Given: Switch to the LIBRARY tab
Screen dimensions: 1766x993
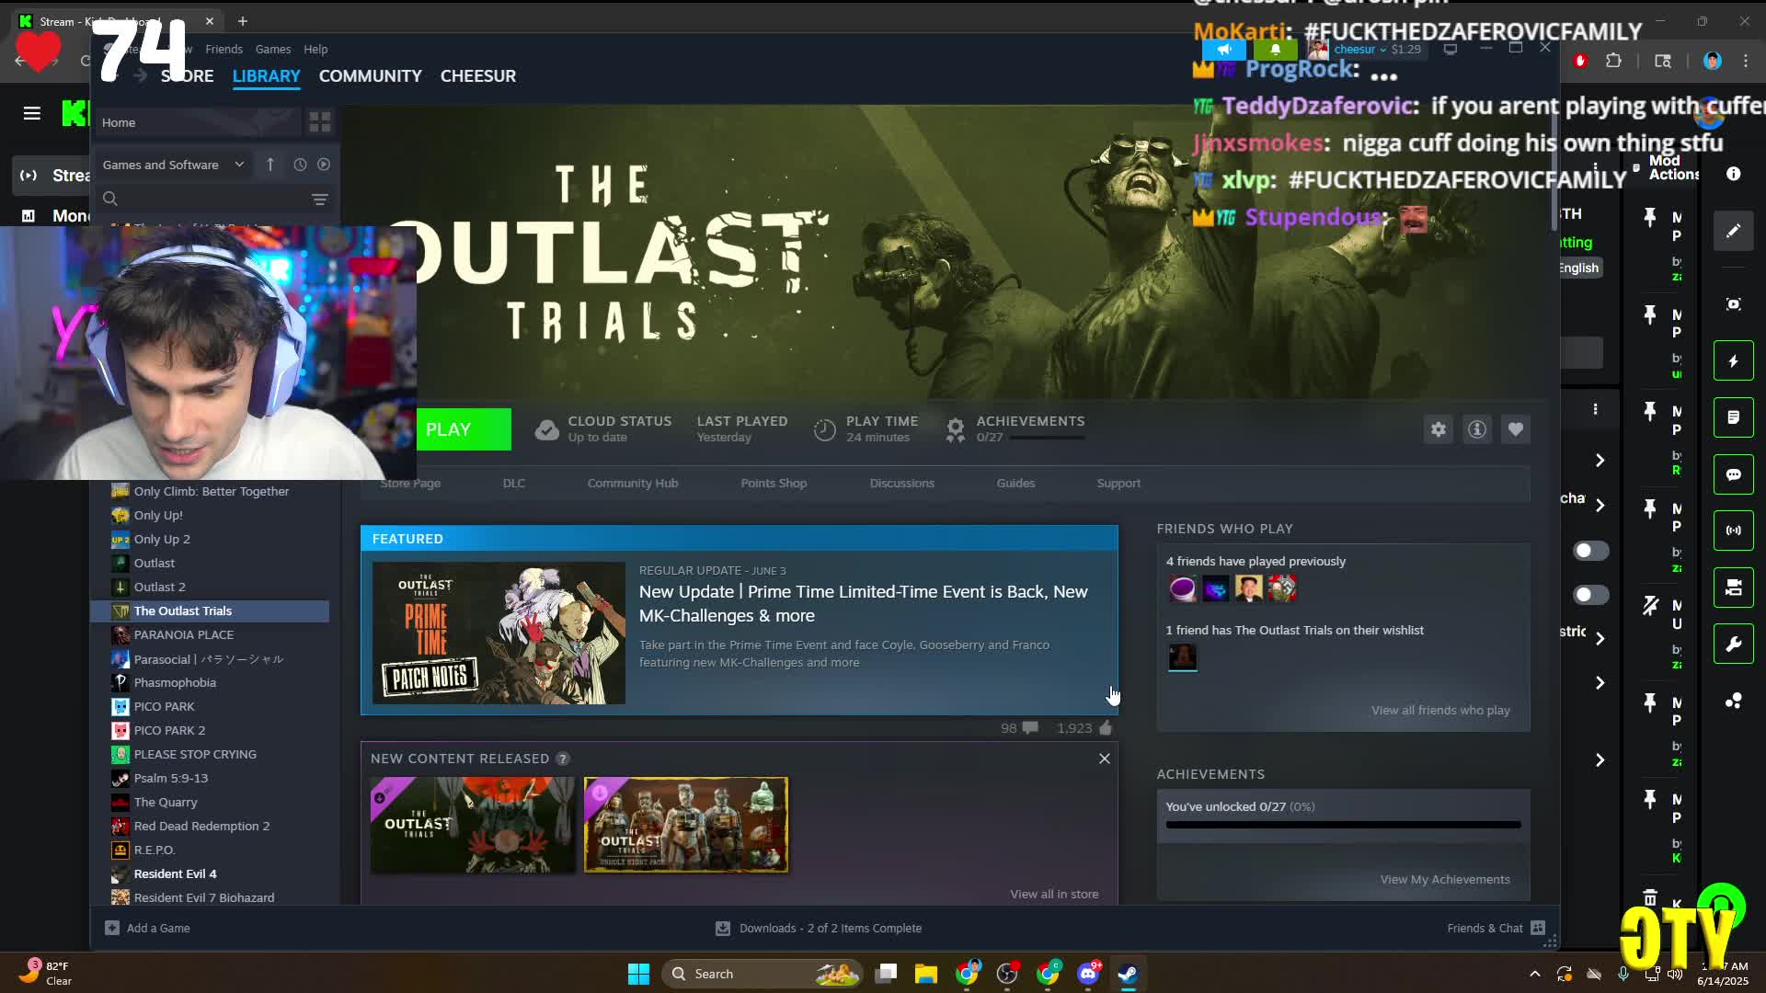Looking at the screenshot, I should [x=266, y=76].
